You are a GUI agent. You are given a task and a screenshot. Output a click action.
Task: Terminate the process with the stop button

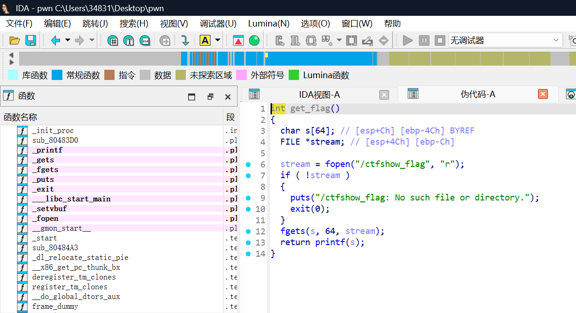pyautogui.click(x=440, y=40)
